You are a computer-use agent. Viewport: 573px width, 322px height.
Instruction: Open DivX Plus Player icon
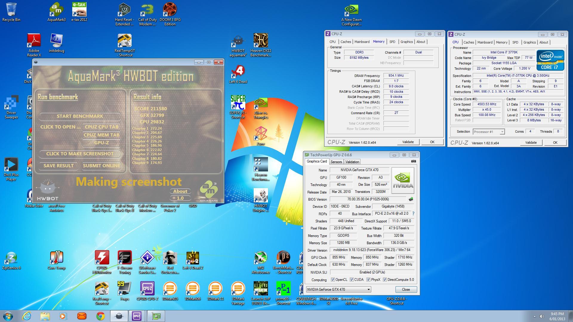11,169
